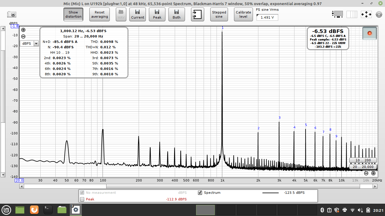This screenshot has height=216, width=385.
Task: Open the Bluetooth tray icon
Action: click(322, 210)
